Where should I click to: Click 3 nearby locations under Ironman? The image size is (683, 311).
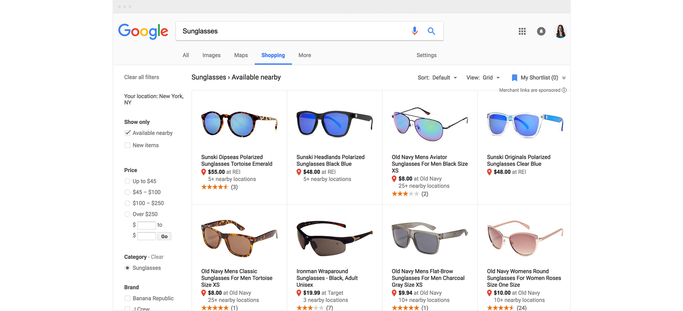pos(325,300)
